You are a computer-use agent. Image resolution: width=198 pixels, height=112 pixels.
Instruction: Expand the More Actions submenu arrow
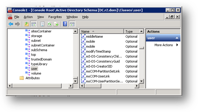coord(177,45)
